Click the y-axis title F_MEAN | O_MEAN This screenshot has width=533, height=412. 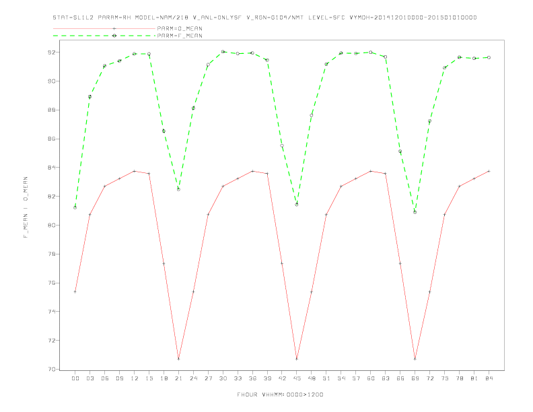[x=26, y=207]
